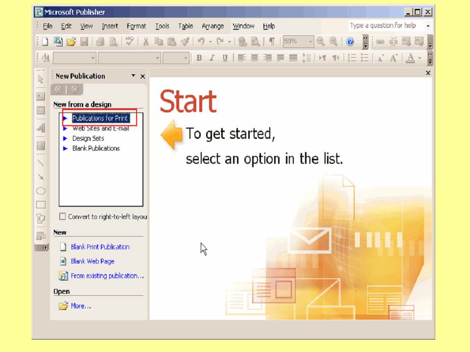Click the Print icon in toolbar
Viewport: 470px width, 352px height.
[x=100, y=41]
